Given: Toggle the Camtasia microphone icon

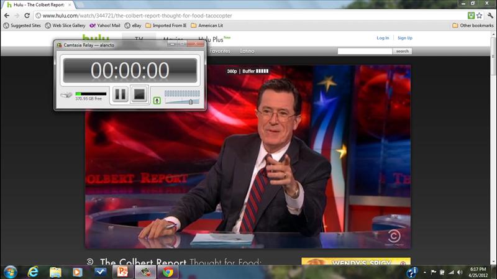Looking at the screenshot, I should point(157,101).
